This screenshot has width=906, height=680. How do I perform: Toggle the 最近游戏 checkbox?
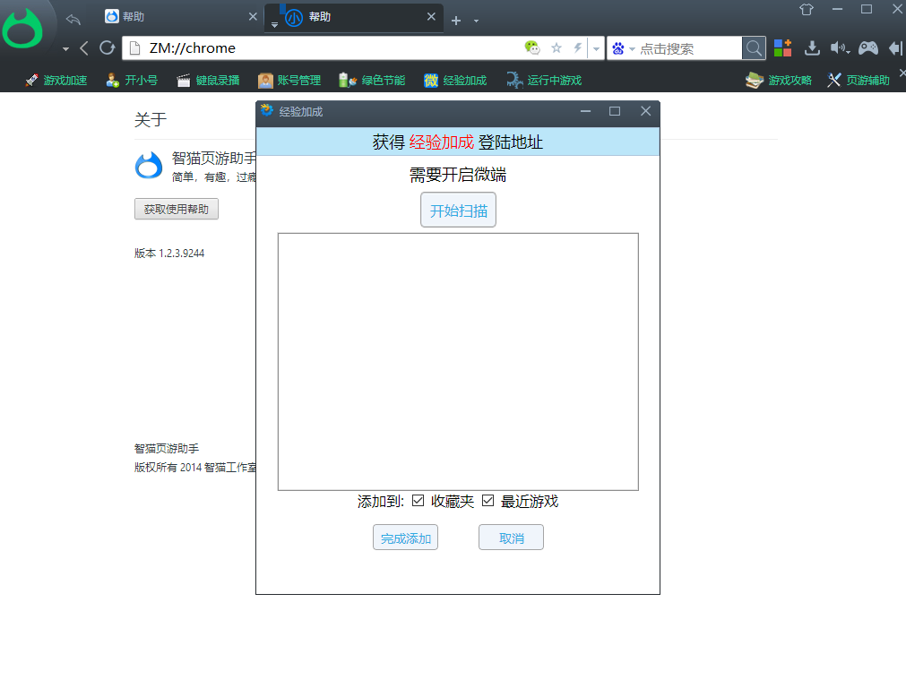click(x=488, y=501)
